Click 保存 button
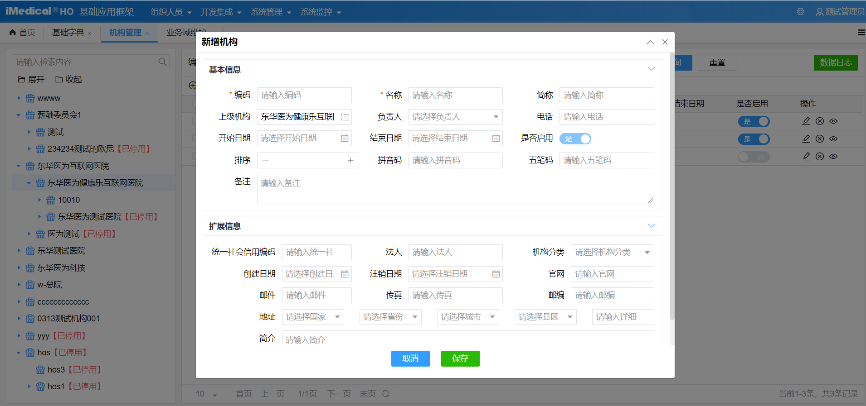 (x=460, y=358)
